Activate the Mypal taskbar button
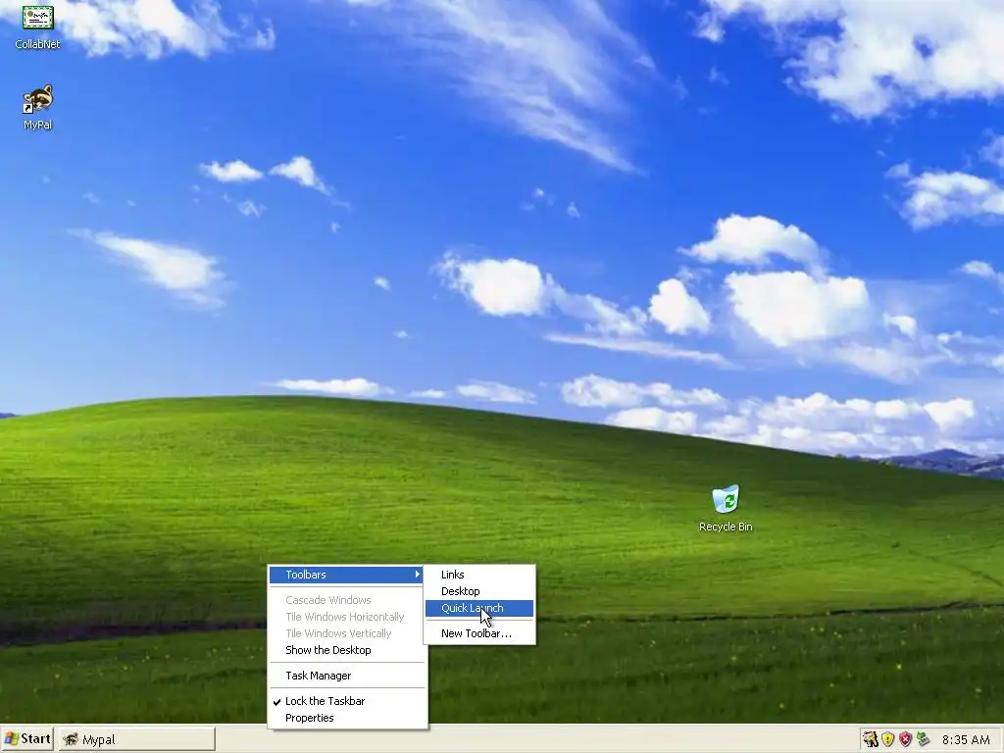This screenshot has width=1004, height=753. click(137, 739)
